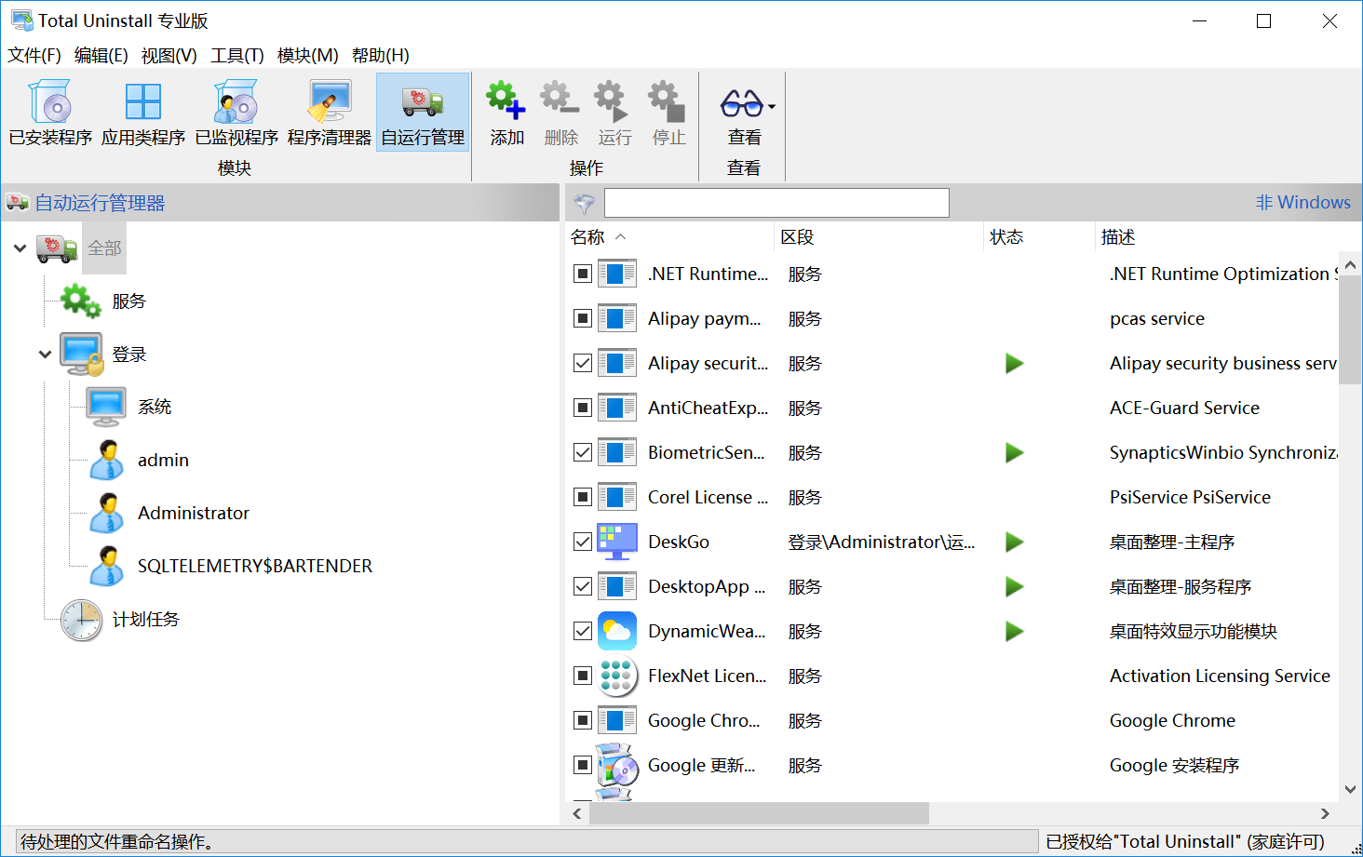Switch to 应用类程序 module
Image resolution: width=1363 pixels, height=857 pixels.
143,114
